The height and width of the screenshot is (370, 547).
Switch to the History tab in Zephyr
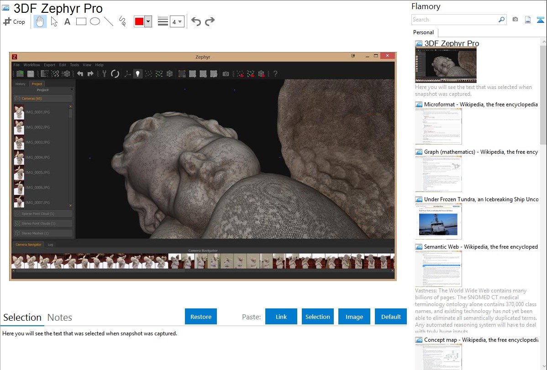coord(20,84)
